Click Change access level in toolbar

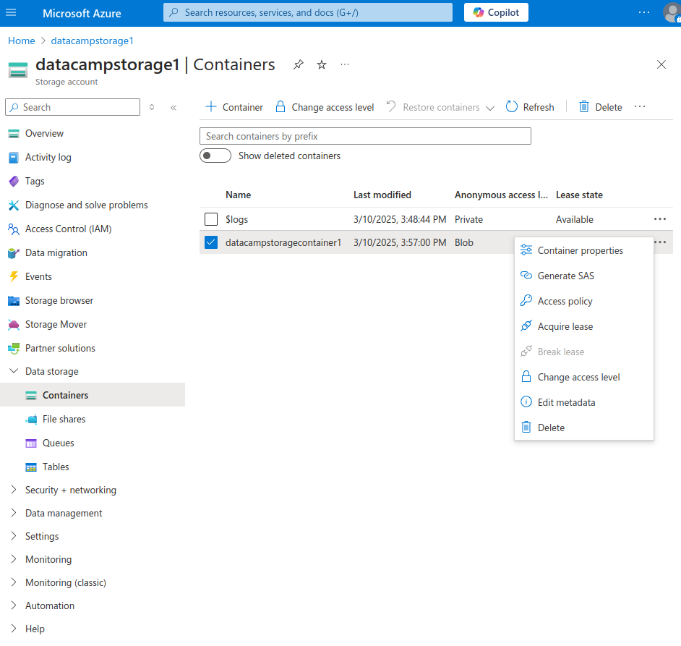[325, 107]
